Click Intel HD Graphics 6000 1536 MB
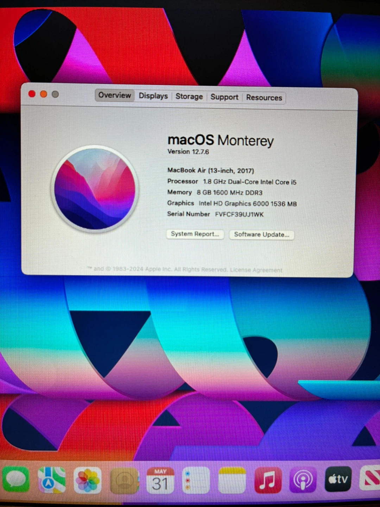The width and height of the screenshot is (380, 507). click(248, 204)
